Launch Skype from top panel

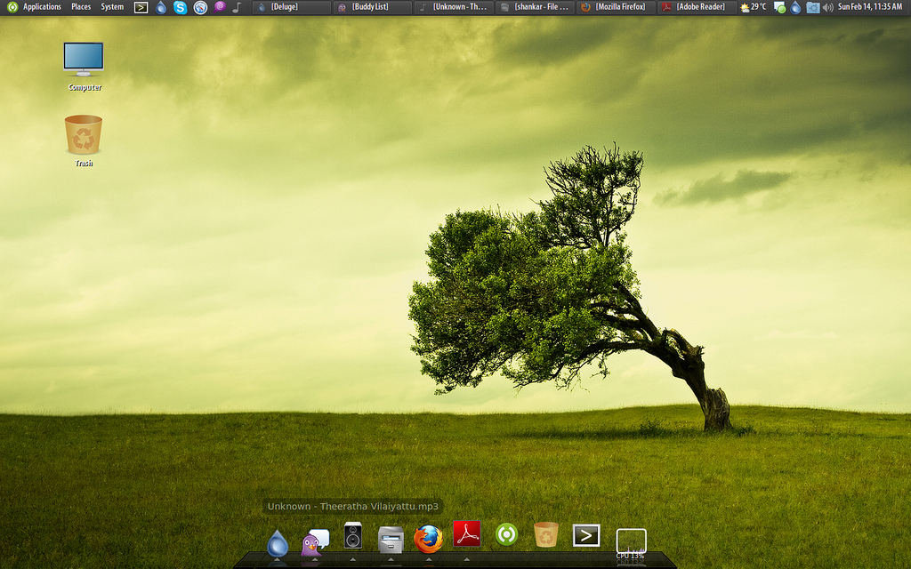tap(180, 7)
